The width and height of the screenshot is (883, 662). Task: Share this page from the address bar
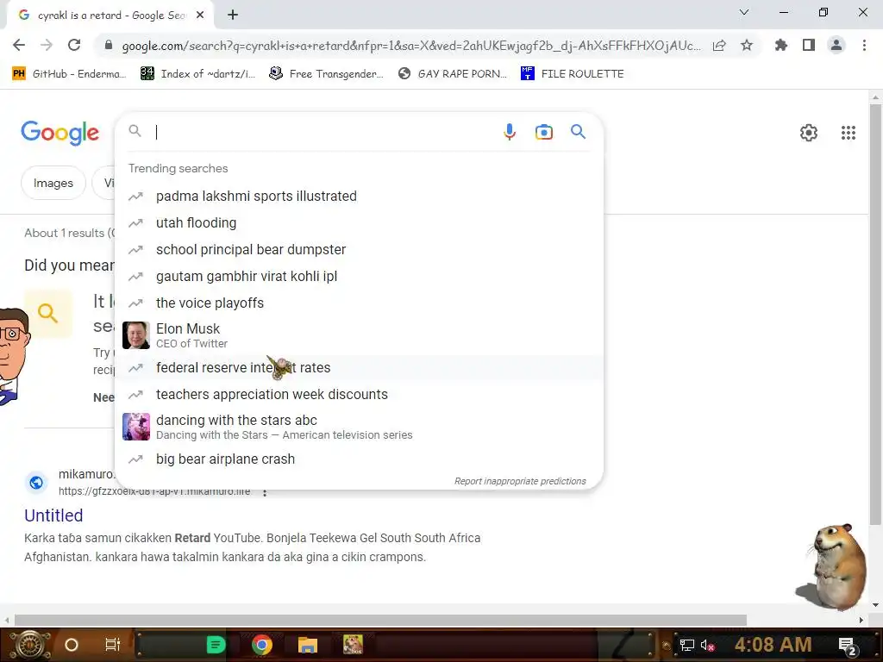point(719,45)
